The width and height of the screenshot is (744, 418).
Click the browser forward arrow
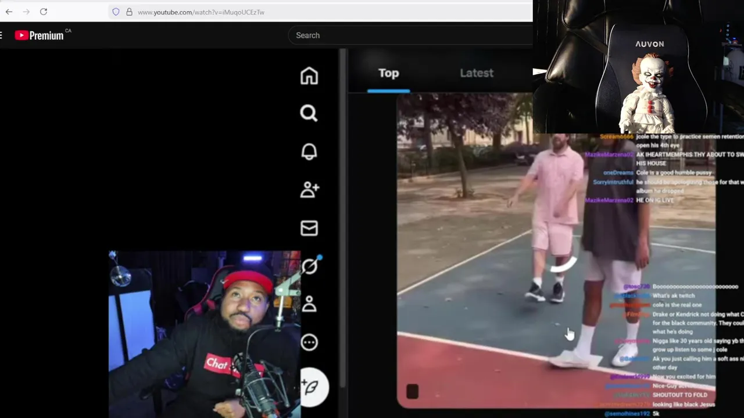coord(26,12)
